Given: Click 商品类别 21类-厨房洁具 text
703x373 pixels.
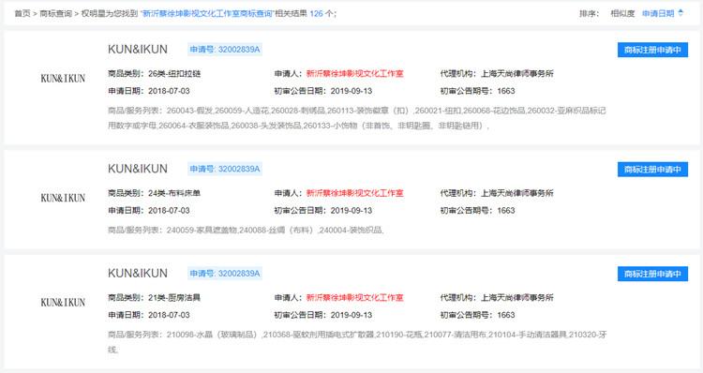Looking at the screenshot, I should [155, 297].
